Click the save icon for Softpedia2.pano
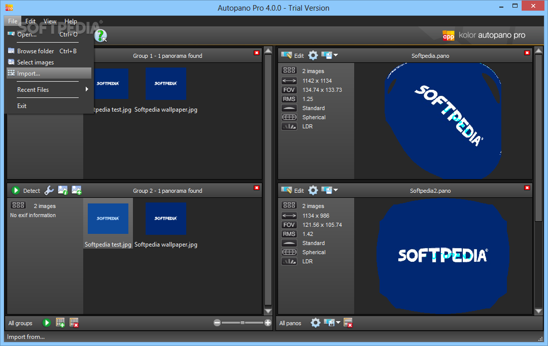 pos(326,190)
